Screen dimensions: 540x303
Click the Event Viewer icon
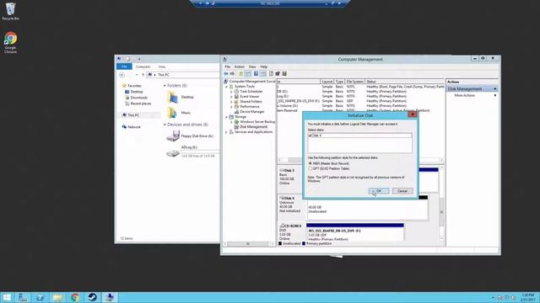point(236,97)
